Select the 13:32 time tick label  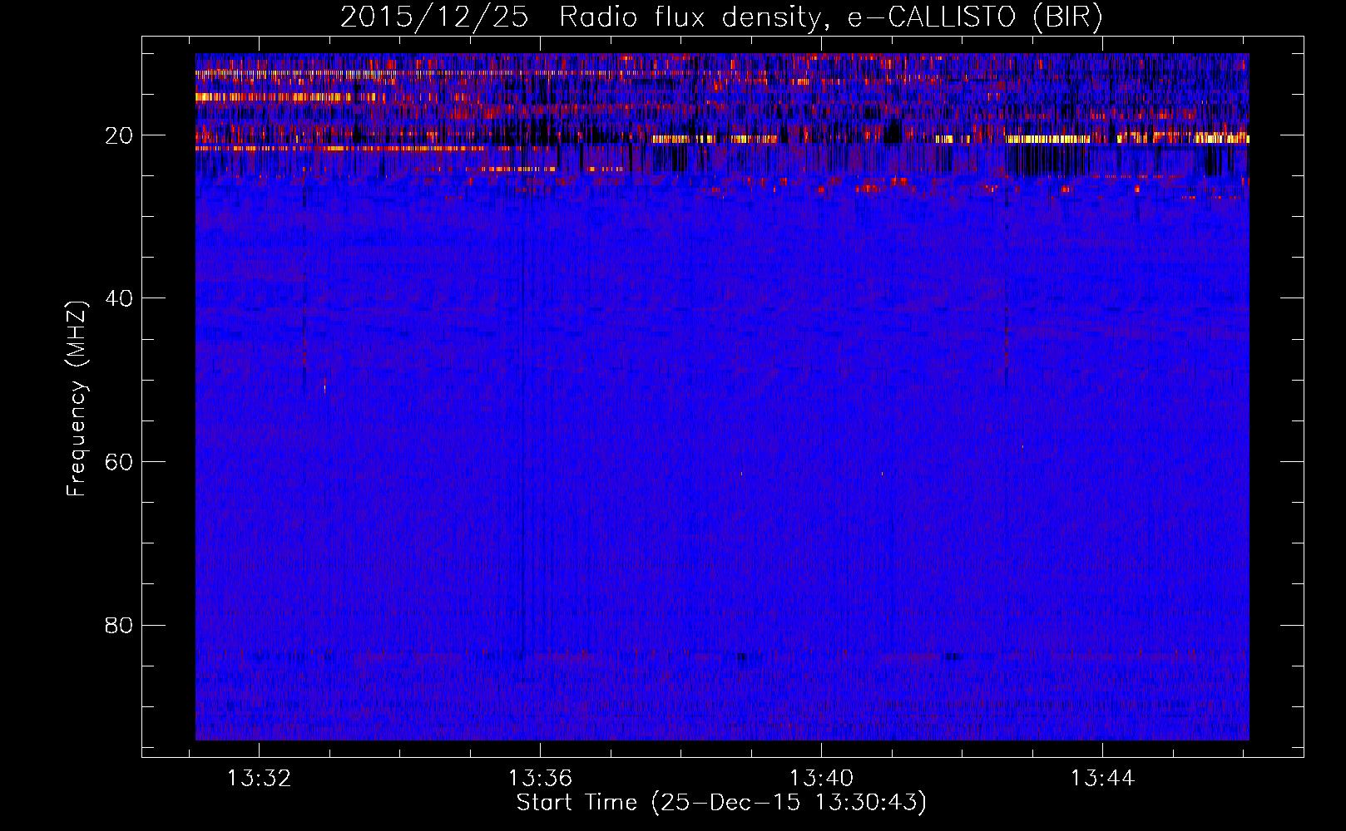coord(260,779)
